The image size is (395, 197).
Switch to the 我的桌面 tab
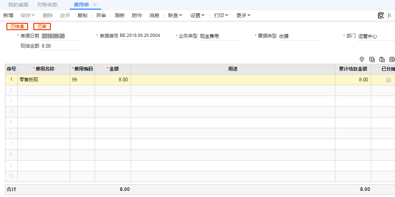(x=18, y=5)
